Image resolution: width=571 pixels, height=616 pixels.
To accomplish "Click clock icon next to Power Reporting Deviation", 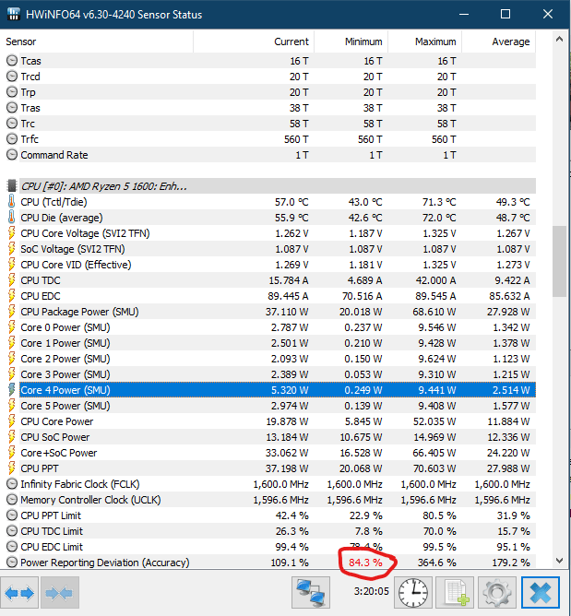I will [12, 563].
